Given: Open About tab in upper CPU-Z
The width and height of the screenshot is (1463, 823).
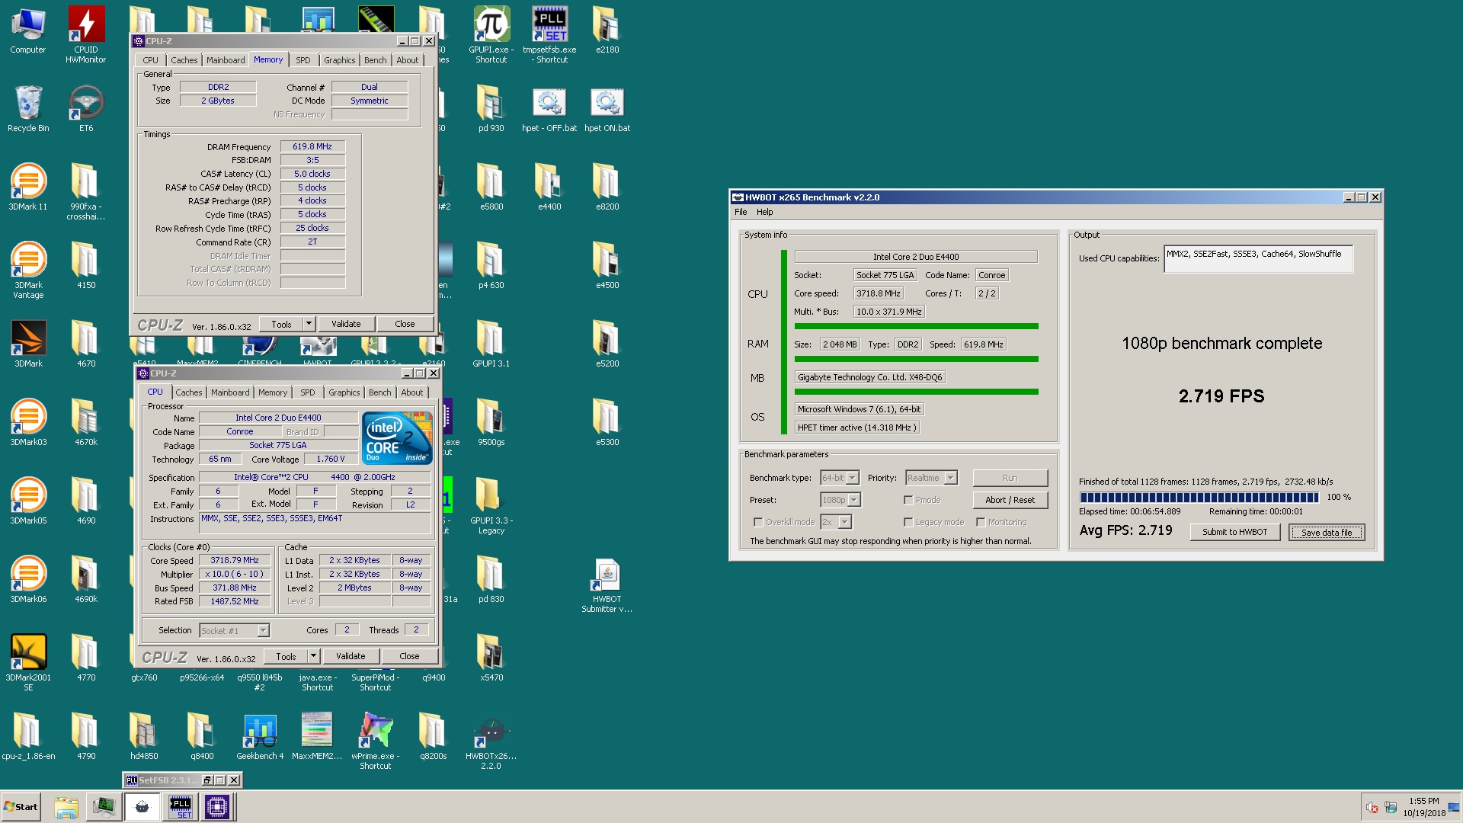Looking at the screenshot, I should point(408,60).
